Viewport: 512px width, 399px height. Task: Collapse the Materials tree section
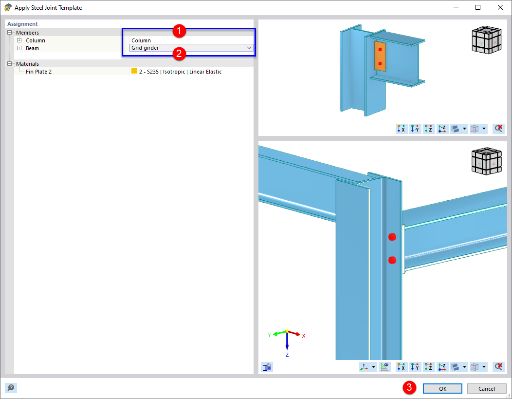9,64
